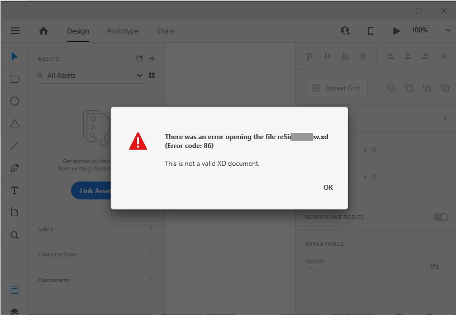Select the Ellipse tool
Viewport: 456px width, 315px height.
[15, 101]
